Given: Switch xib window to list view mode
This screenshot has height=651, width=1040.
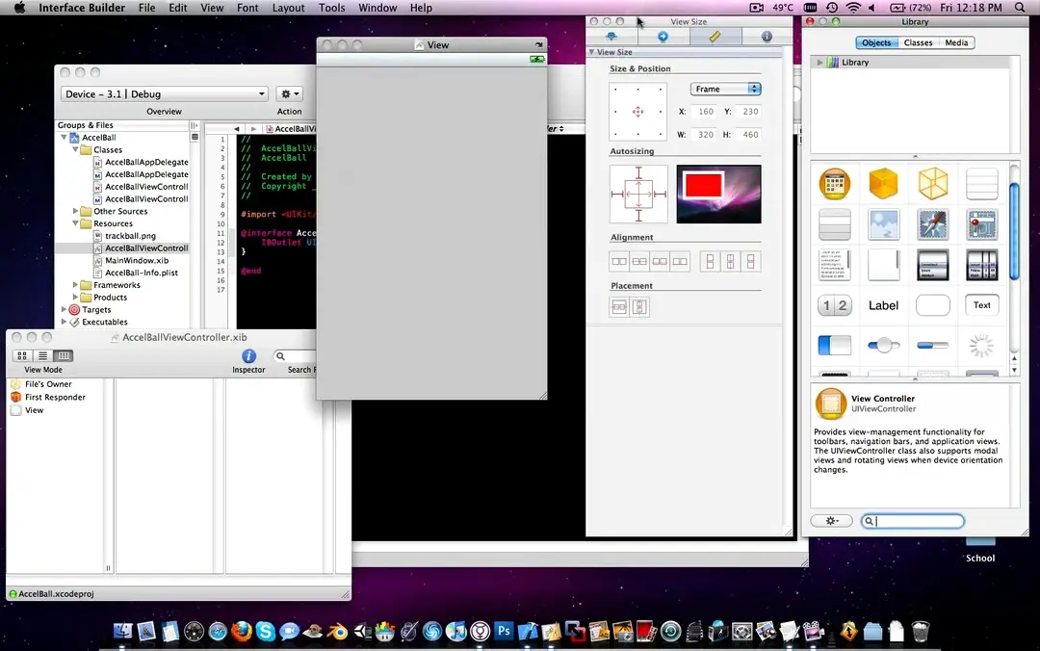Looking at the screenshot, I should (x=42, y=356).
